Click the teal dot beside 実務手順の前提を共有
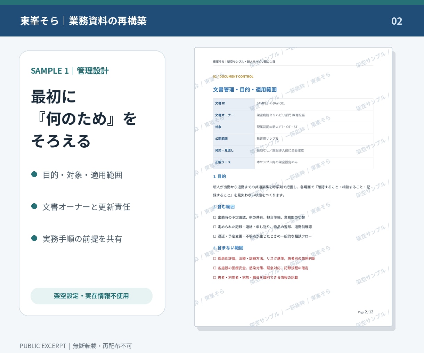The width and height of the screenshot is (424, 353). [34, 238]
